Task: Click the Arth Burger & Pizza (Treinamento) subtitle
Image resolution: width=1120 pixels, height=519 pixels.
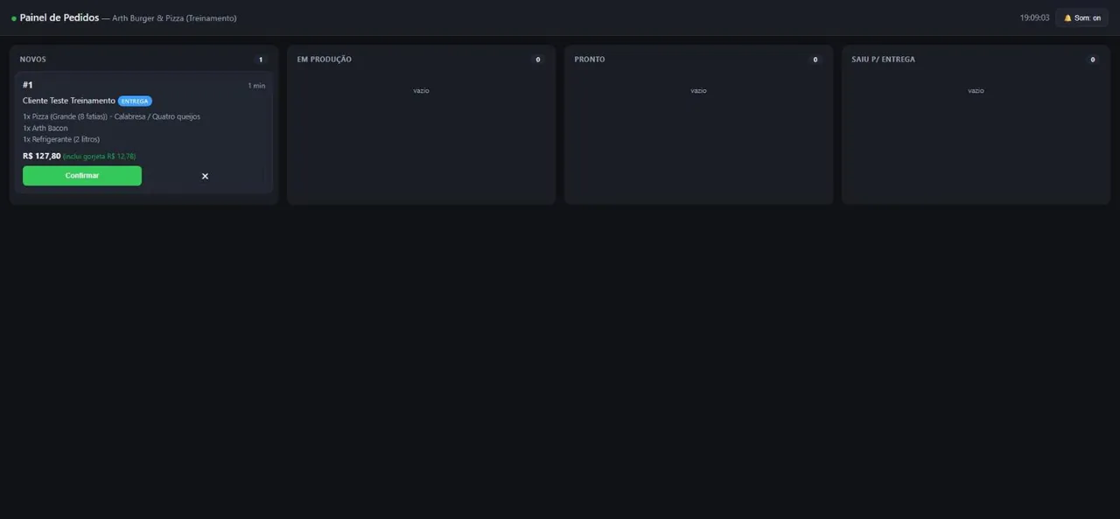Action: 174,18
